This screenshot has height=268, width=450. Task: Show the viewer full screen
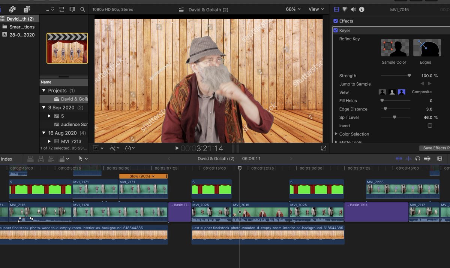tap(324, 148)
